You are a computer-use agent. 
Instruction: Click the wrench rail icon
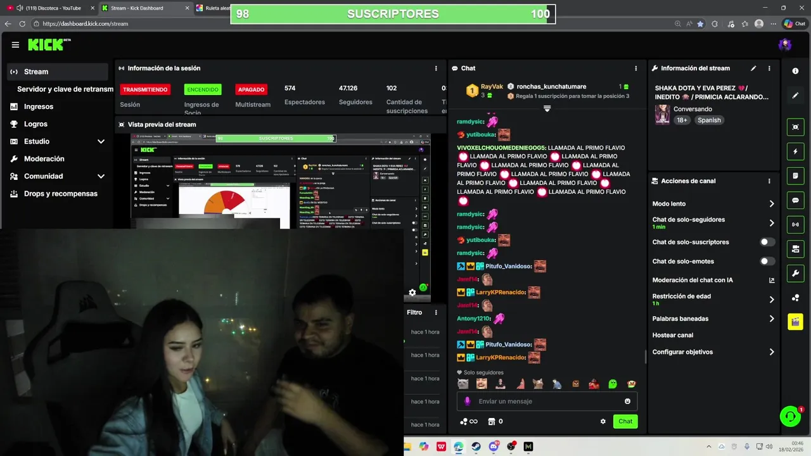pyautogui.click(x=795, y=274)
